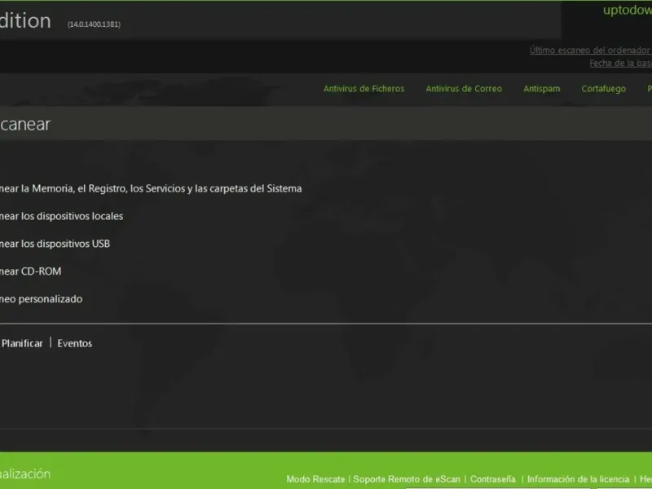Open the Planificar scheduler
This screenshot has height=489, width=652.
(22, 343)
